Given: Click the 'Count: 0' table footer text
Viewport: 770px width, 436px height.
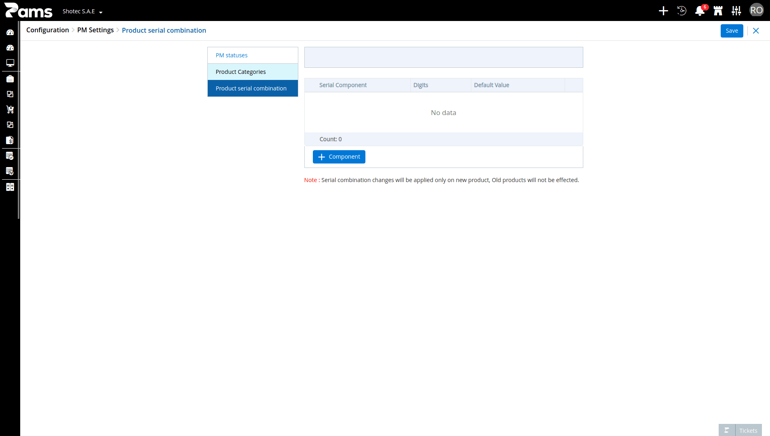Looking at the screenshot, I should 331,139.
